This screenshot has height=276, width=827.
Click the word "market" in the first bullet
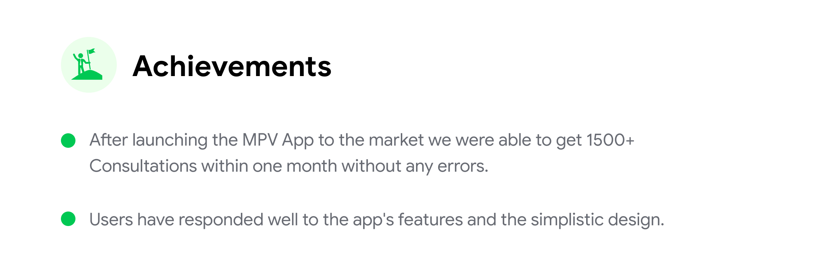coord(396,140)
